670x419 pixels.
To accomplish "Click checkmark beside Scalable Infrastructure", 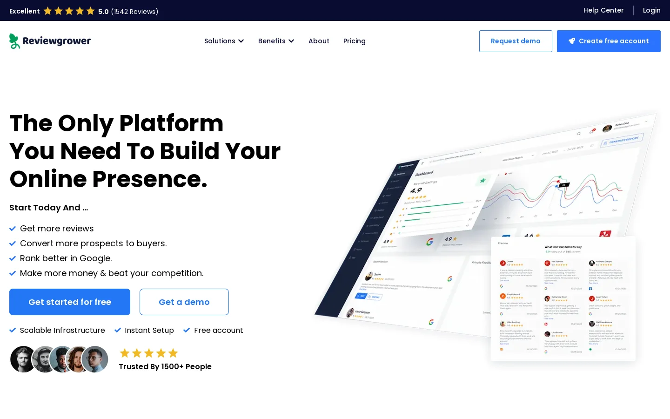I will pyautogui.click(x=13, y=330).
